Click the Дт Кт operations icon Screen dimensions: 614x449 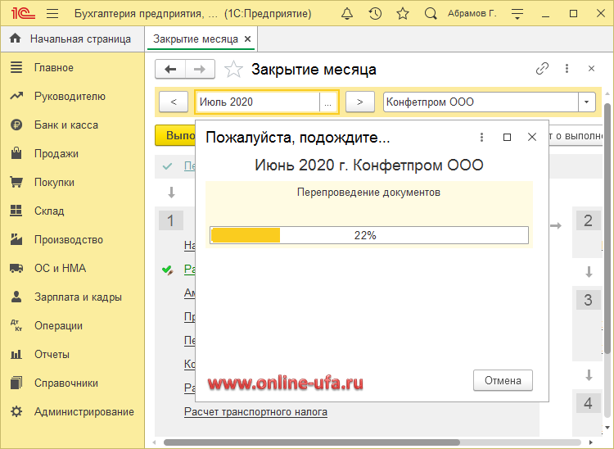click(16, 325)
